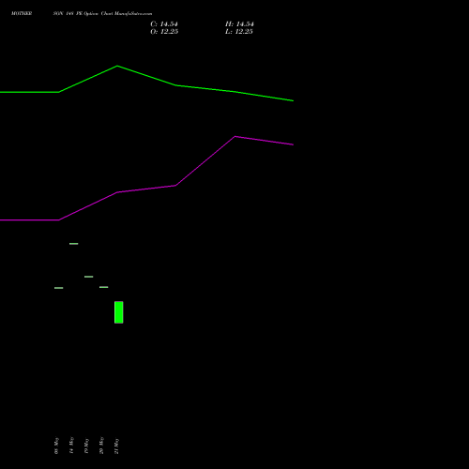Select the flat candle marker for 08 May
The width and height of the screenshot is (469, 469).
pyautogui.click(x=59, y=288)
